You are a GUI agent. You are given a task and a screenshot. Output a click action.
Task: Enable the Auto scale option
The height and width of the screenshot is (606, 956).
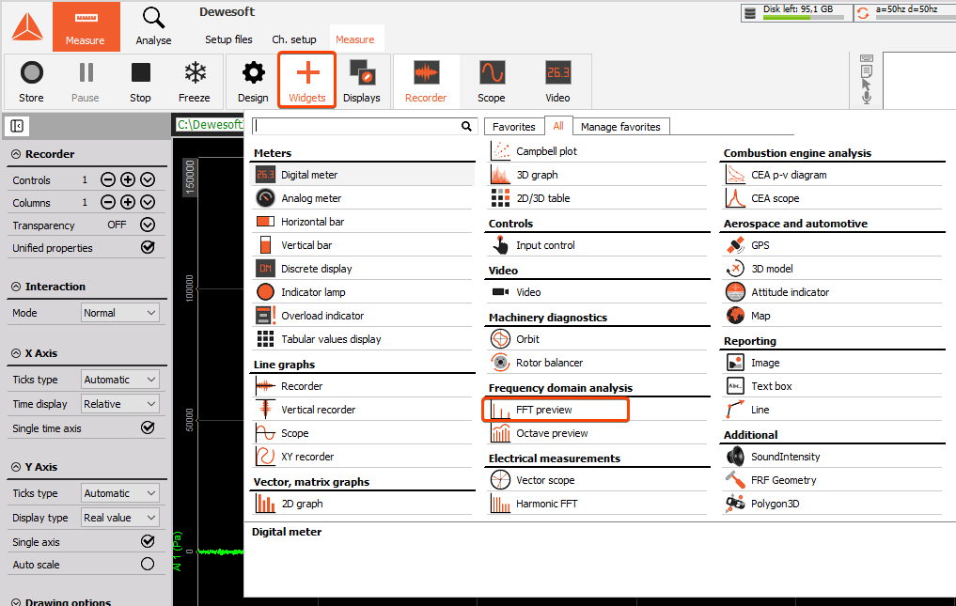pos(148,564)
